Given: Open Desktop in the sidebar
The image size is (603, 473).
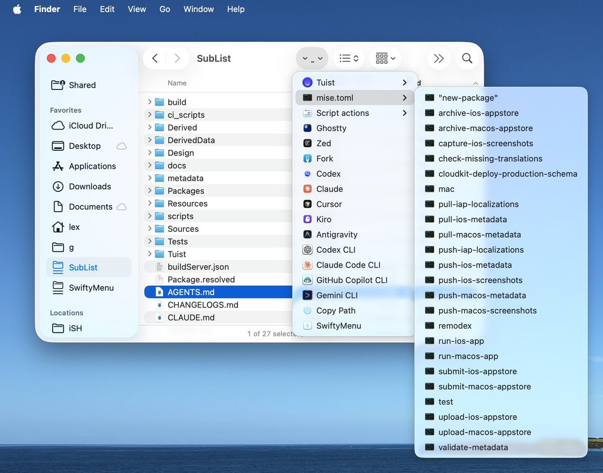Looking at the screenshot, I should (89, 146).
